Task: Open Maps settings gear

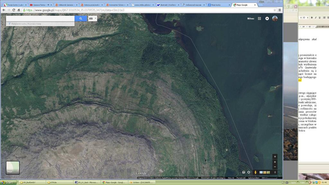Action: [x=249, y=172]
